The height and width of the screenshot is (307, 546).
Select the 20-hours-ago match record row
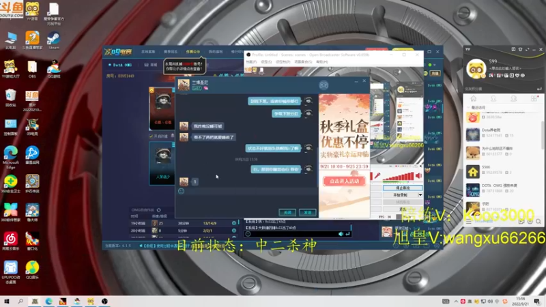point(184,231)
